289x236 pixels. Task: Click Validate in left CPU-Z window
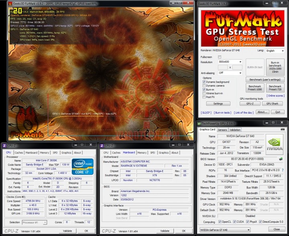(x=67, y=231)
